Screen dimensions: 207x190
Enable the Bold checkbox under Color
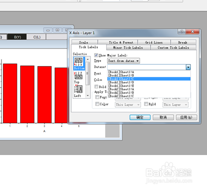96,87
